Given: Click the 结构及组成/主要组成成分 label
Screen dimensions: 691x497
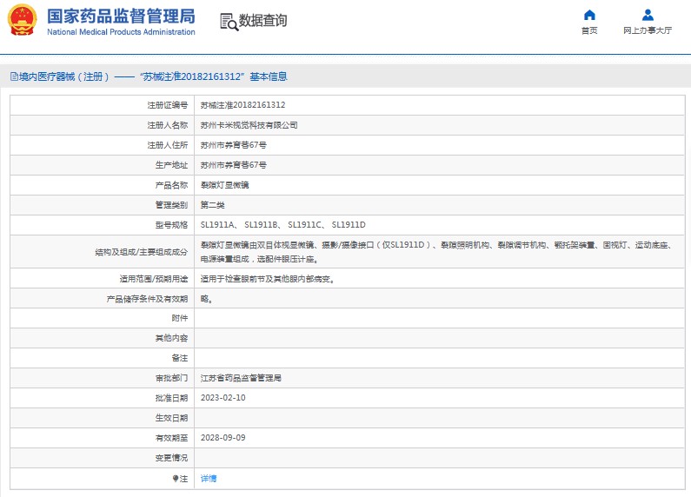Looking at the screenshot, I should tap(142, 252).
